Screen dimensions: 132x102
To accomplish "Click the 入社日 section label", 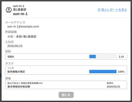I will tap(10, 42).
